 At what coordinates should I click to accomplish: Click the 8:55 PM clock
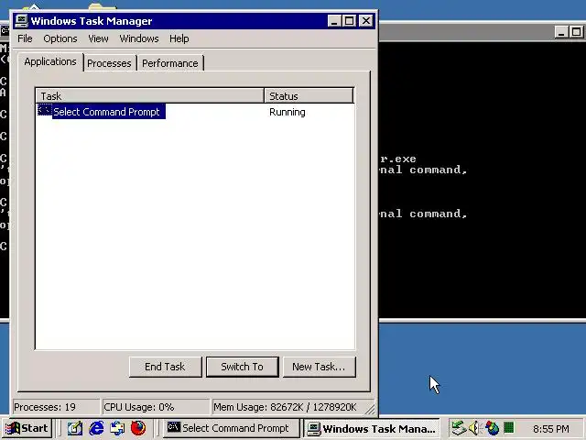(x=551, y=429)
